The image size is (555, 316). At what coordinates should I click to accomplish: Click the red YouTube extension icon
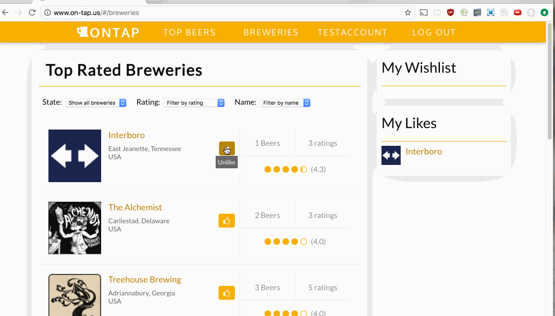point(518,13)
